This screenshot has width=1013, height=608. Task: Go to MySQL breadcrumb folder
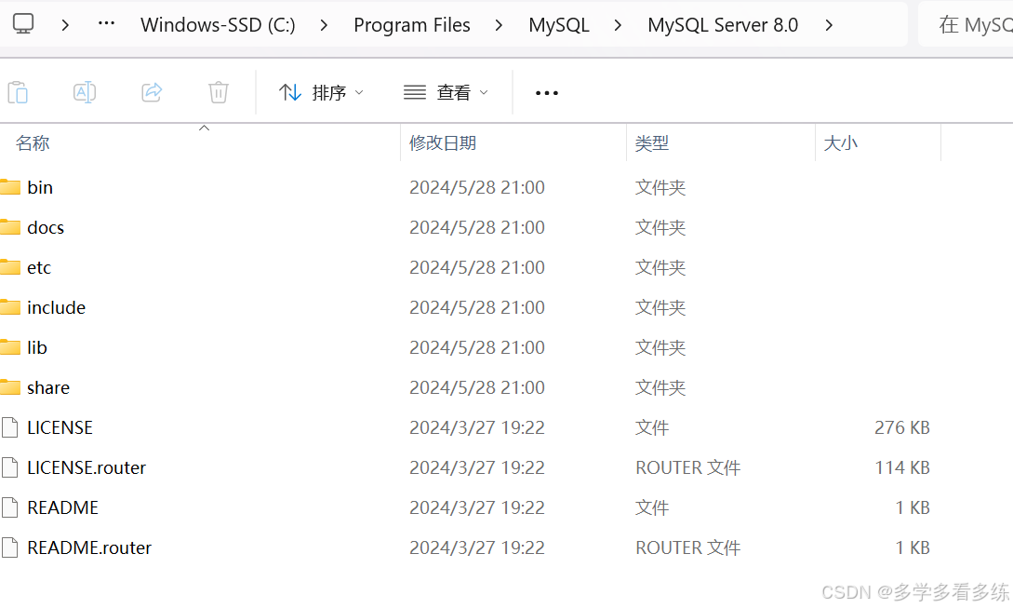pyautogui.click(x=559, y=25)
